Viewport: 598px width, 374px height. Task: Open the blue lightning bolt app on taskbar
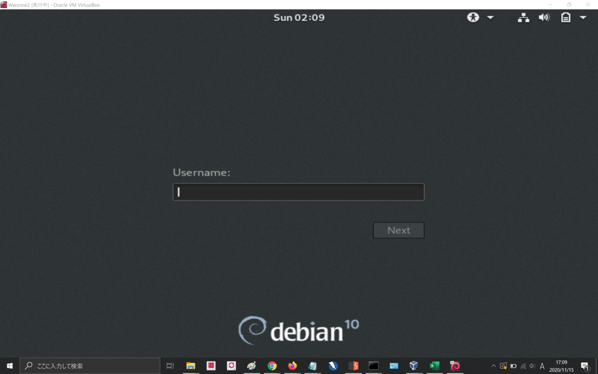pos(333,366)
